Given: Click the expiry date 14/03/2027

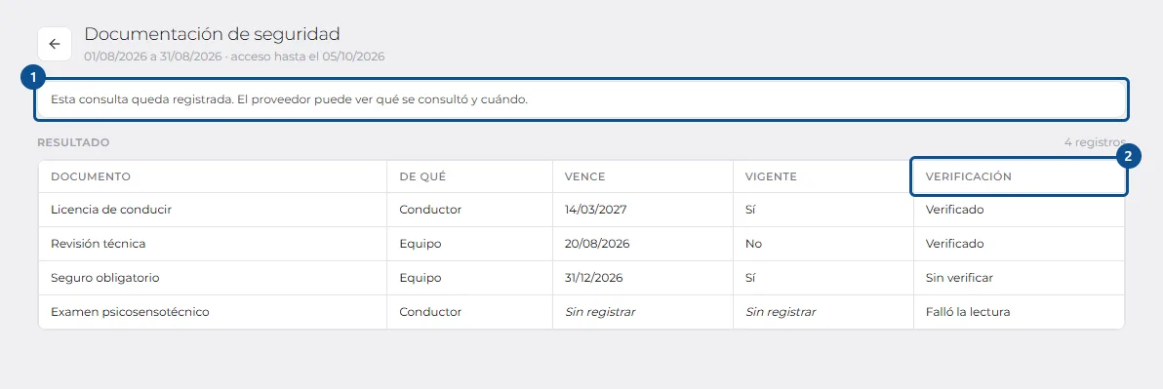Looking at the screenshot, I should pos(595,210).
